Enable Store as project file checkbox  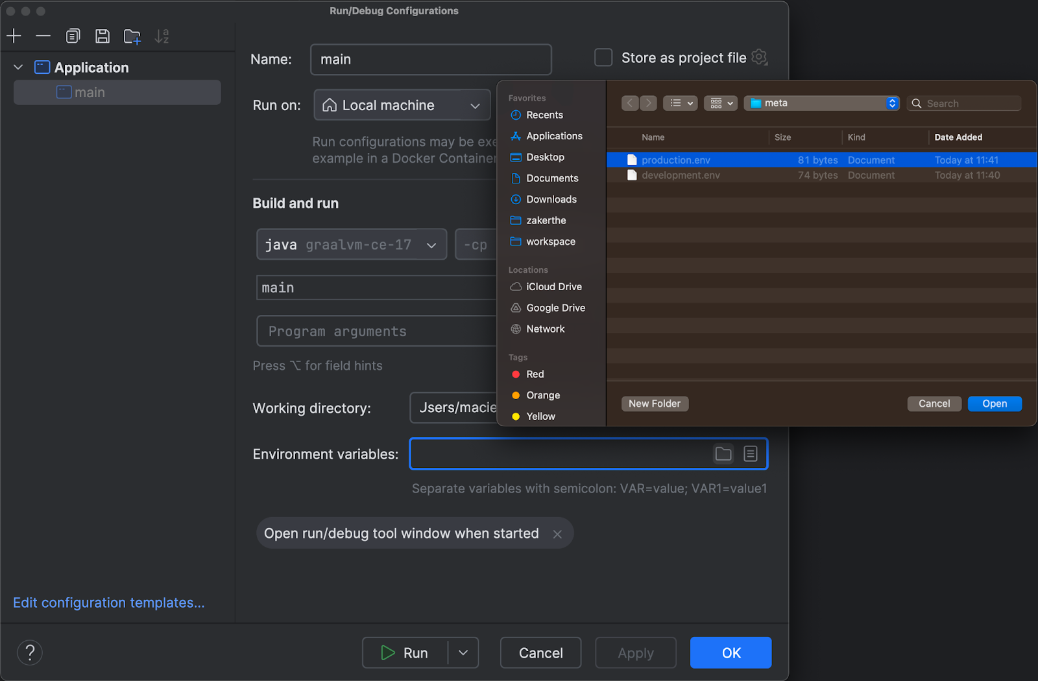[x=603, y=58]
